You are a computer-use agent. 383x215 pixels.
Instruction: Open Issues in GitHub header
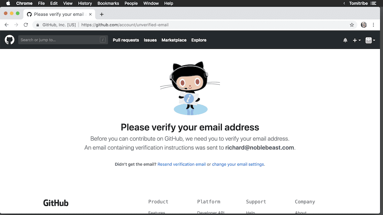click(x=150, y=40)
